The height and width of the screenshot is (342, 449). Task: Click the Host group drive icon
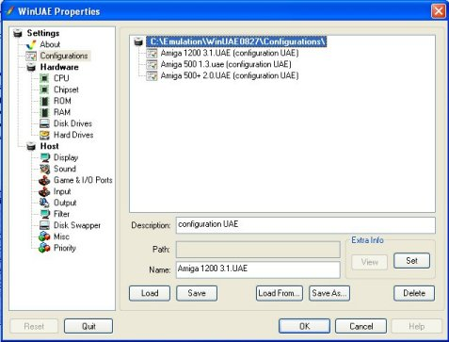coord(31,146)
